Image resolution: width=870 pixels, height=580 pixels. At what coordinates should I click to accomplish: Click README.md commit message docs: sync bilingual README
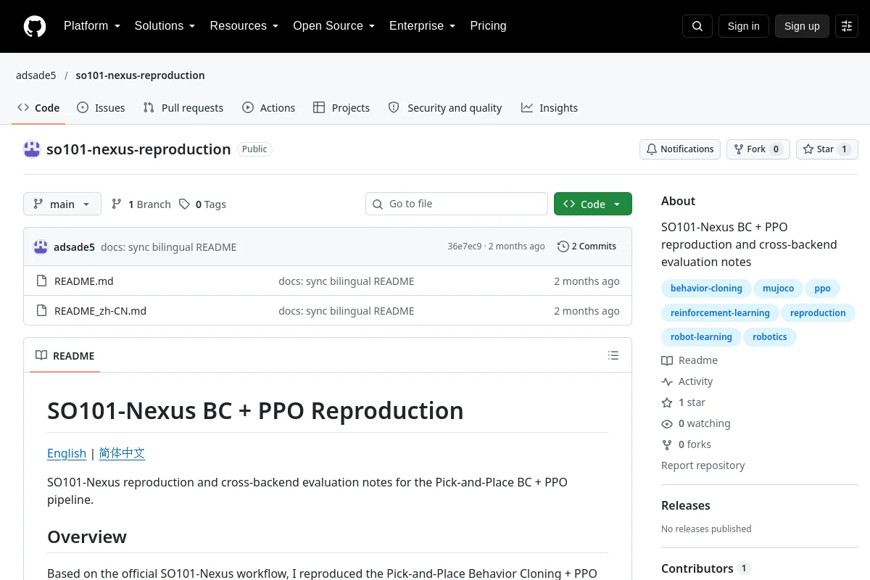coord(347,281)
